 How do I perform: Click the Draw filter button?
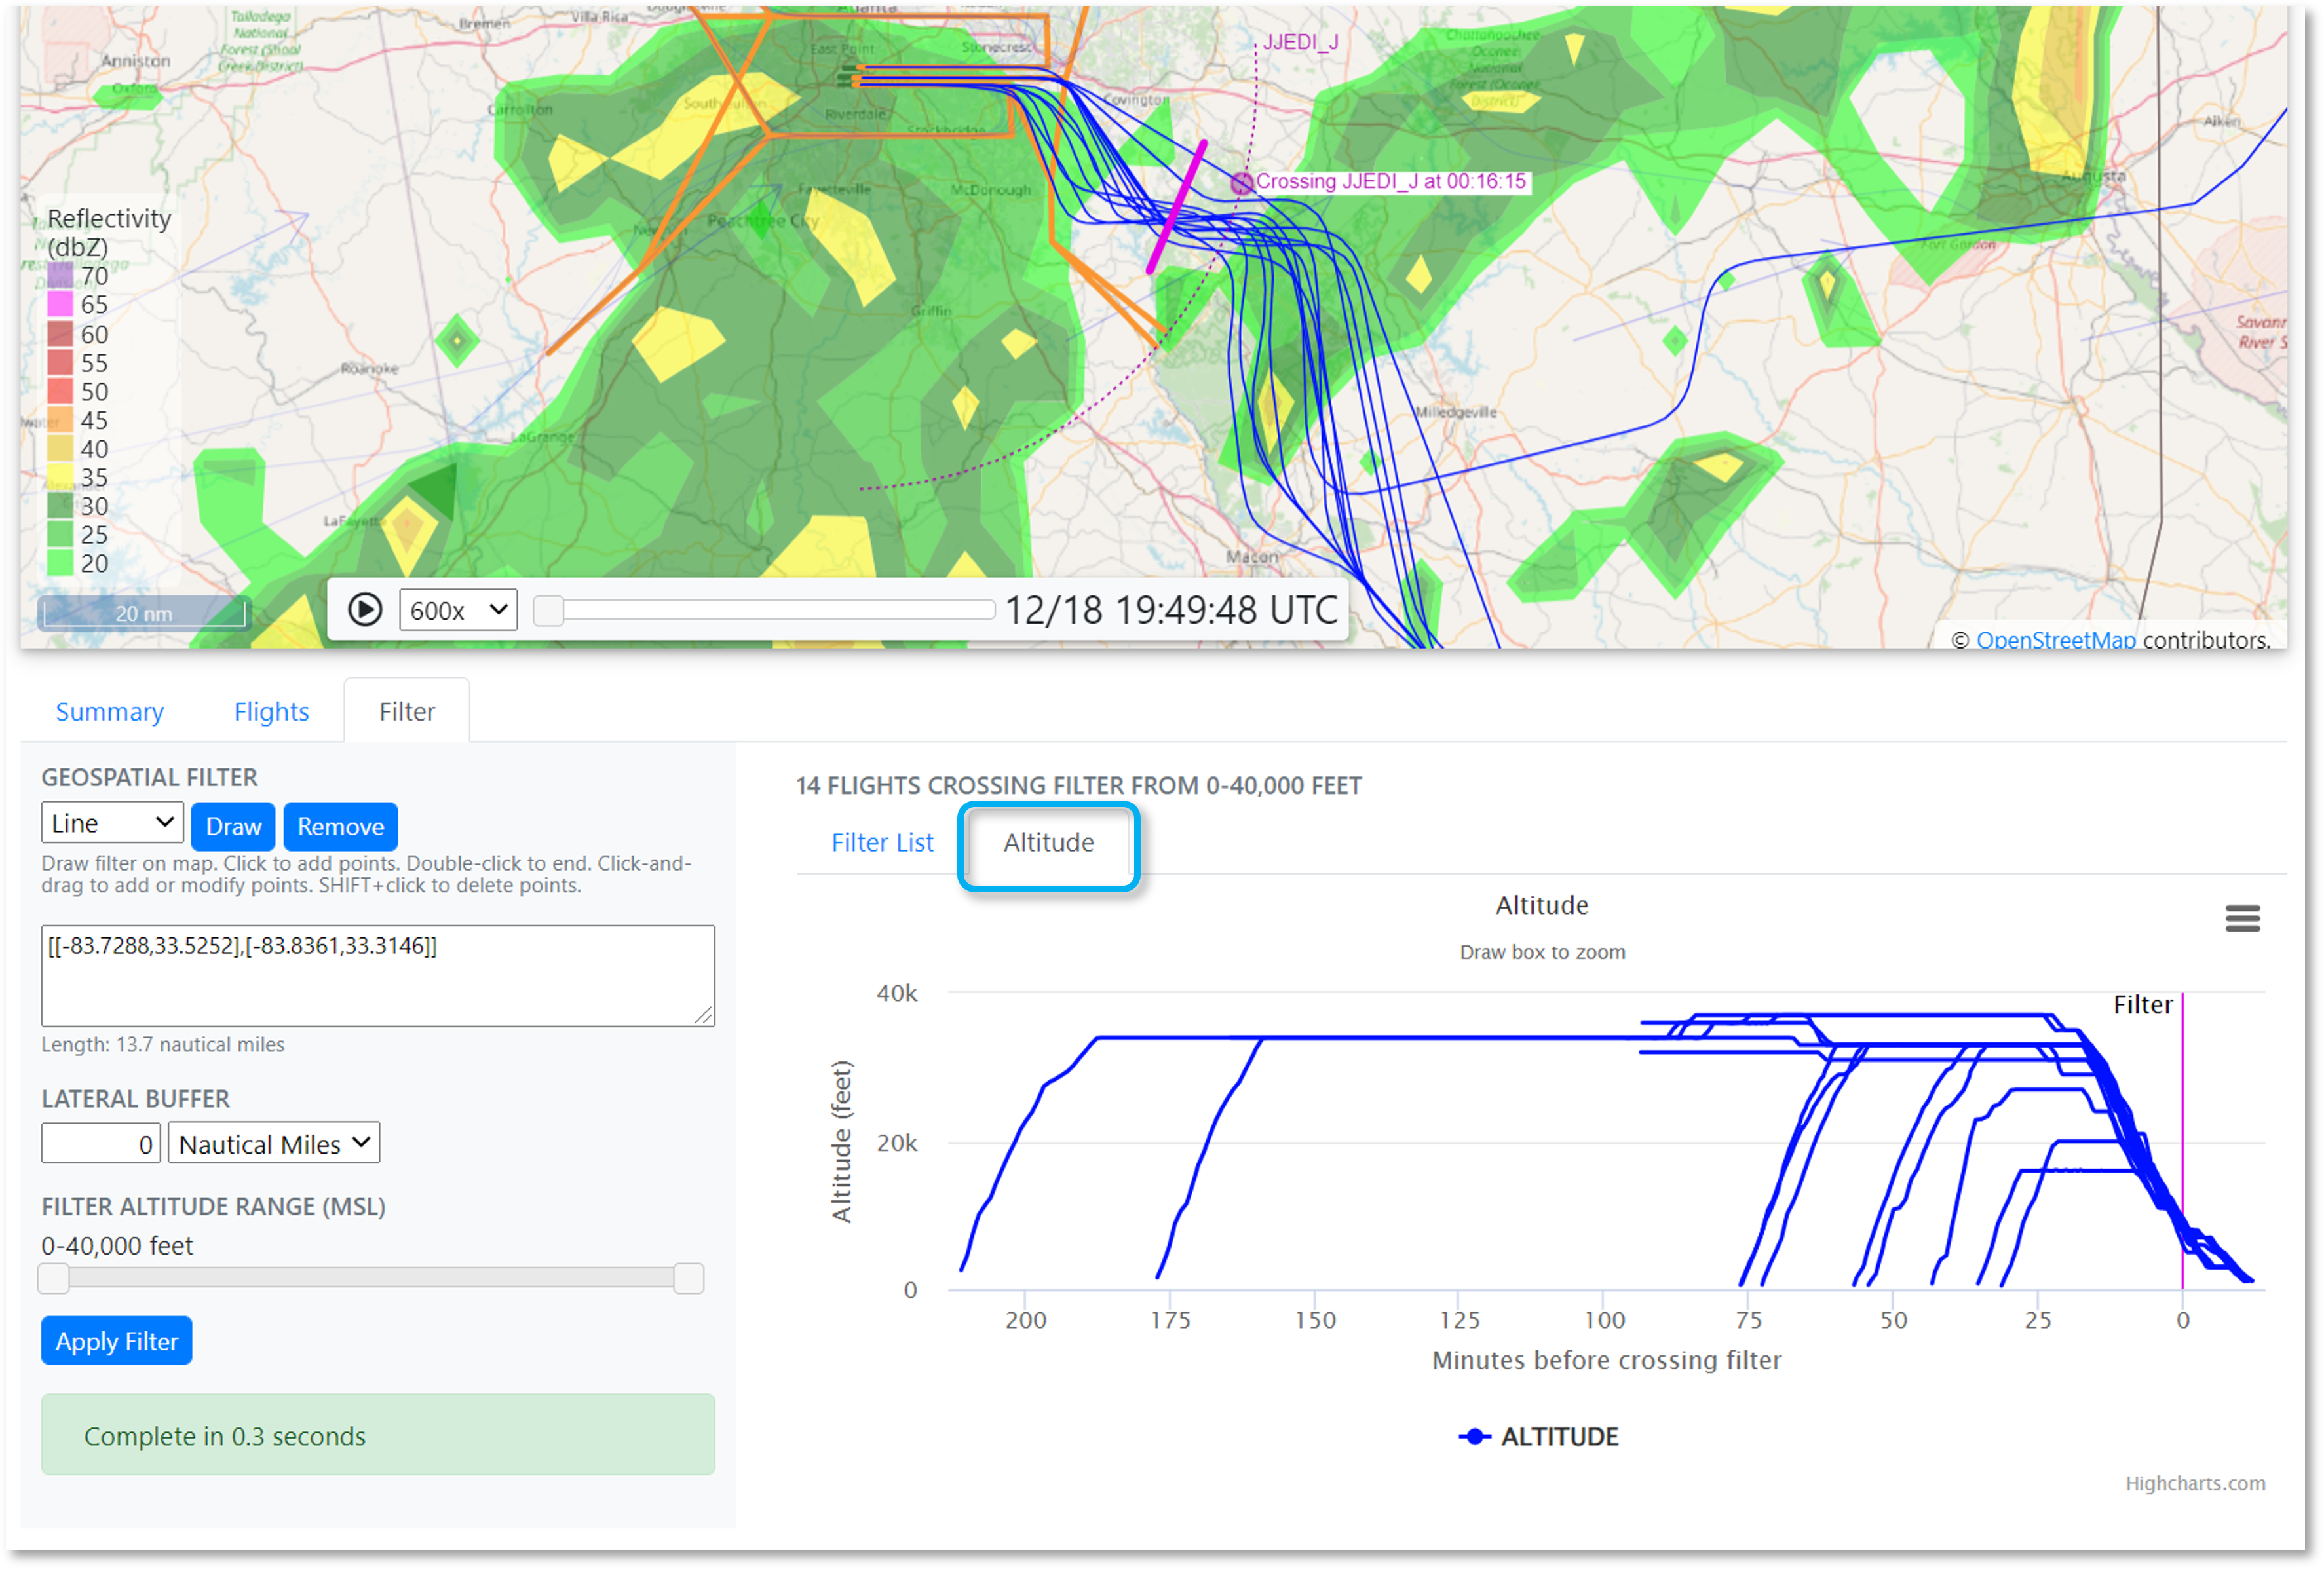click(233, 827)
